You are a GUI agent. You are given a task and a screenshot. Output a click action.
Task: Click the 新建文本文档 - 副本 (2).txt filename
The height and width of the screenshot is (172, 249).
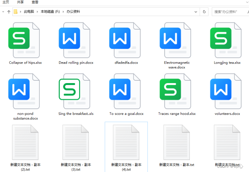click(x=26, y=167)
